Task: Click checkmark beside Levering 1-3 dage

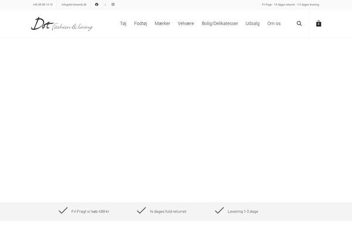Action: [219, 211]
